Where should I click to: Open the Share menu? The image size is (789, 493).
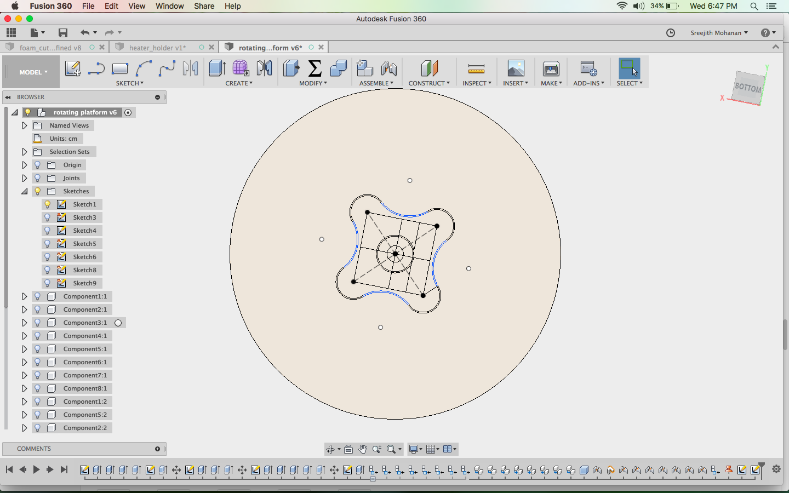pyautogui.click(x=204, y=6)
